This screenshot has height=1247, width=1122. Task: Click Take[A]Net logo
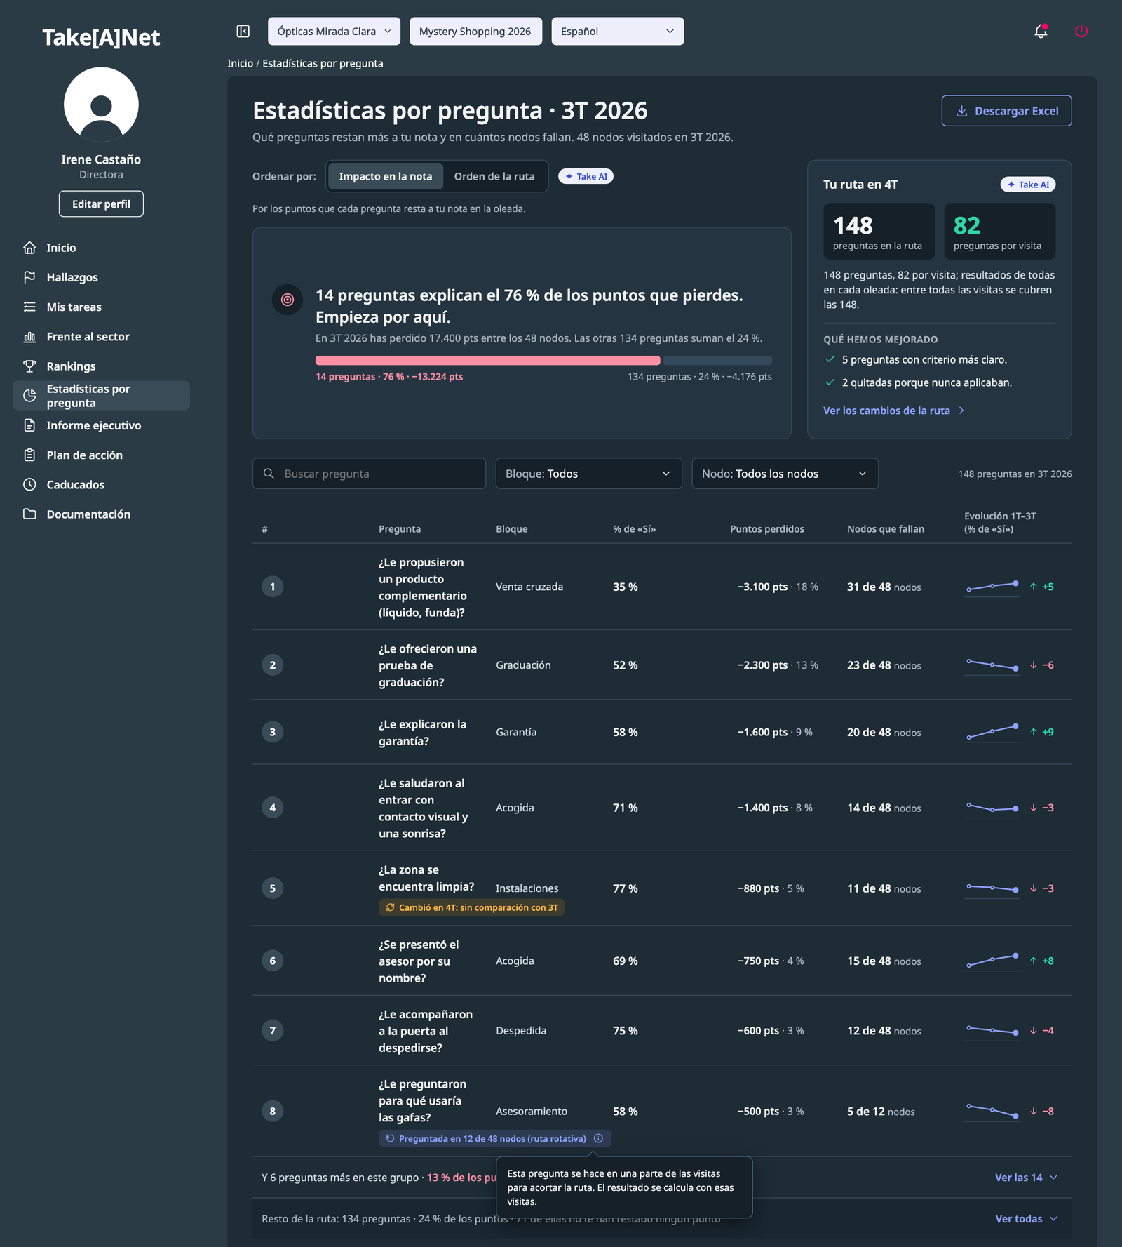coord(101,37)
